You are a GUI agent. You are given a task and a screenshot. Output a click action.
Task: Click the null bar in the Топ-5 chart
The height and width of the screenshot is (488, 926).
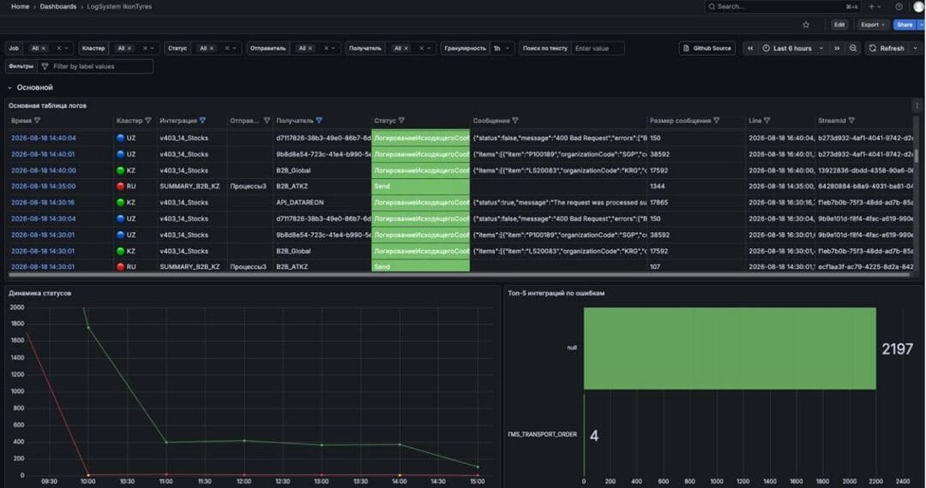point(730,348)
